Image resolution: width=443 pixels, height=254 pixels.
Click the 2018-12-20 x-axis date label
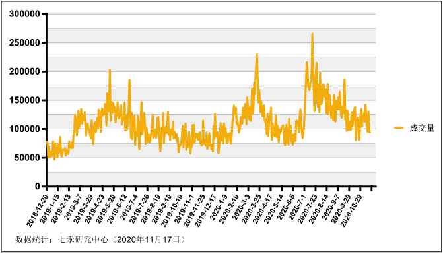pos(38,209)
